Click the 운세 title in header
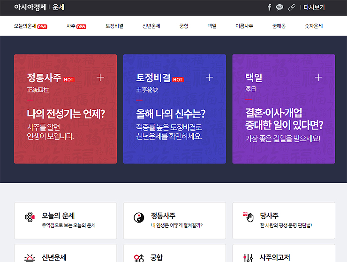 click(x=59, y=8)
